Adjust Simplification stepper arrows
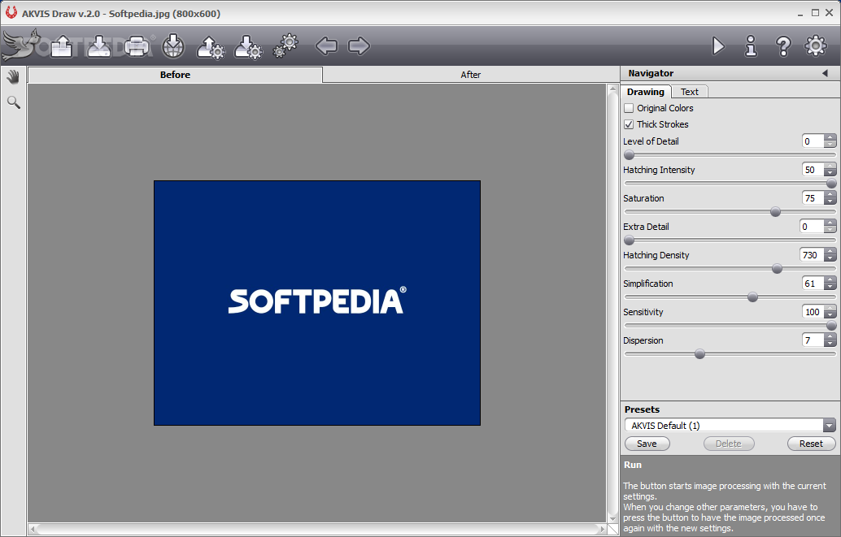Screen dimensions: 841x537 pos(830,284)
